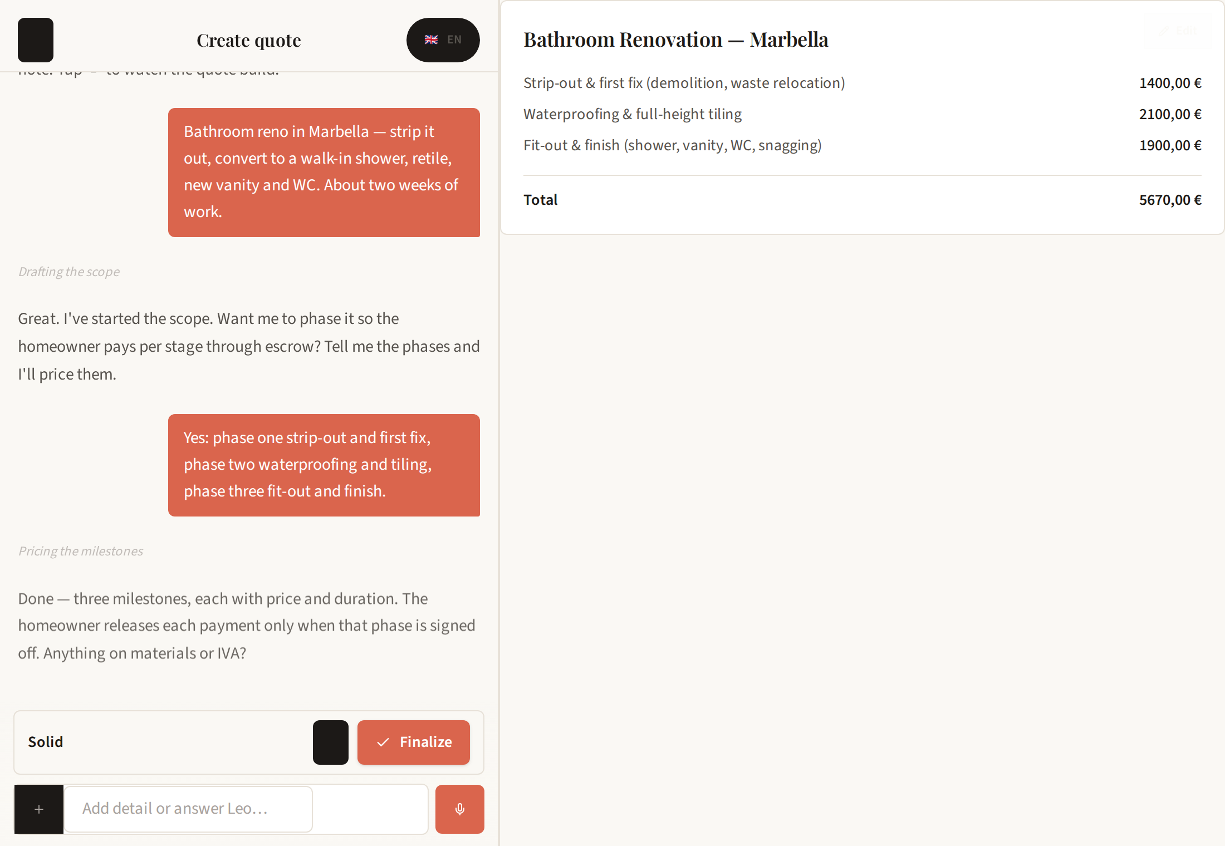Click the dark square button beside Finalize
The width and height of the screenshot is (1225, 846).
click(x=331, y=742)
